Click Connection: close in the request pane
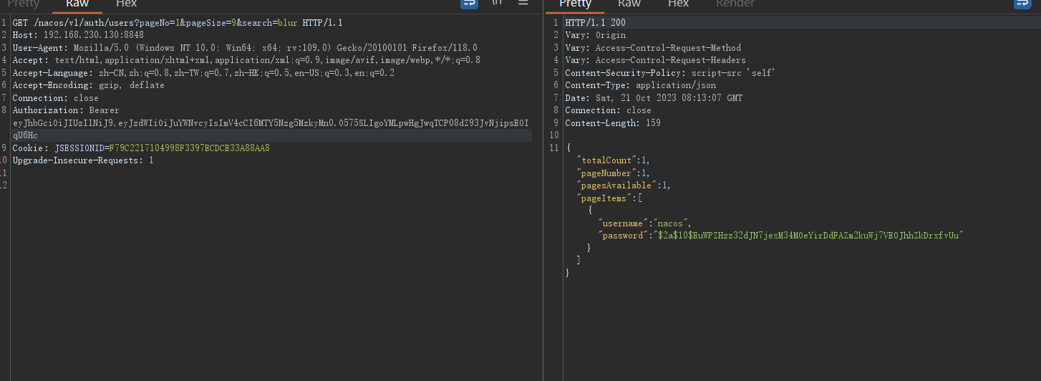 point(55,98)
